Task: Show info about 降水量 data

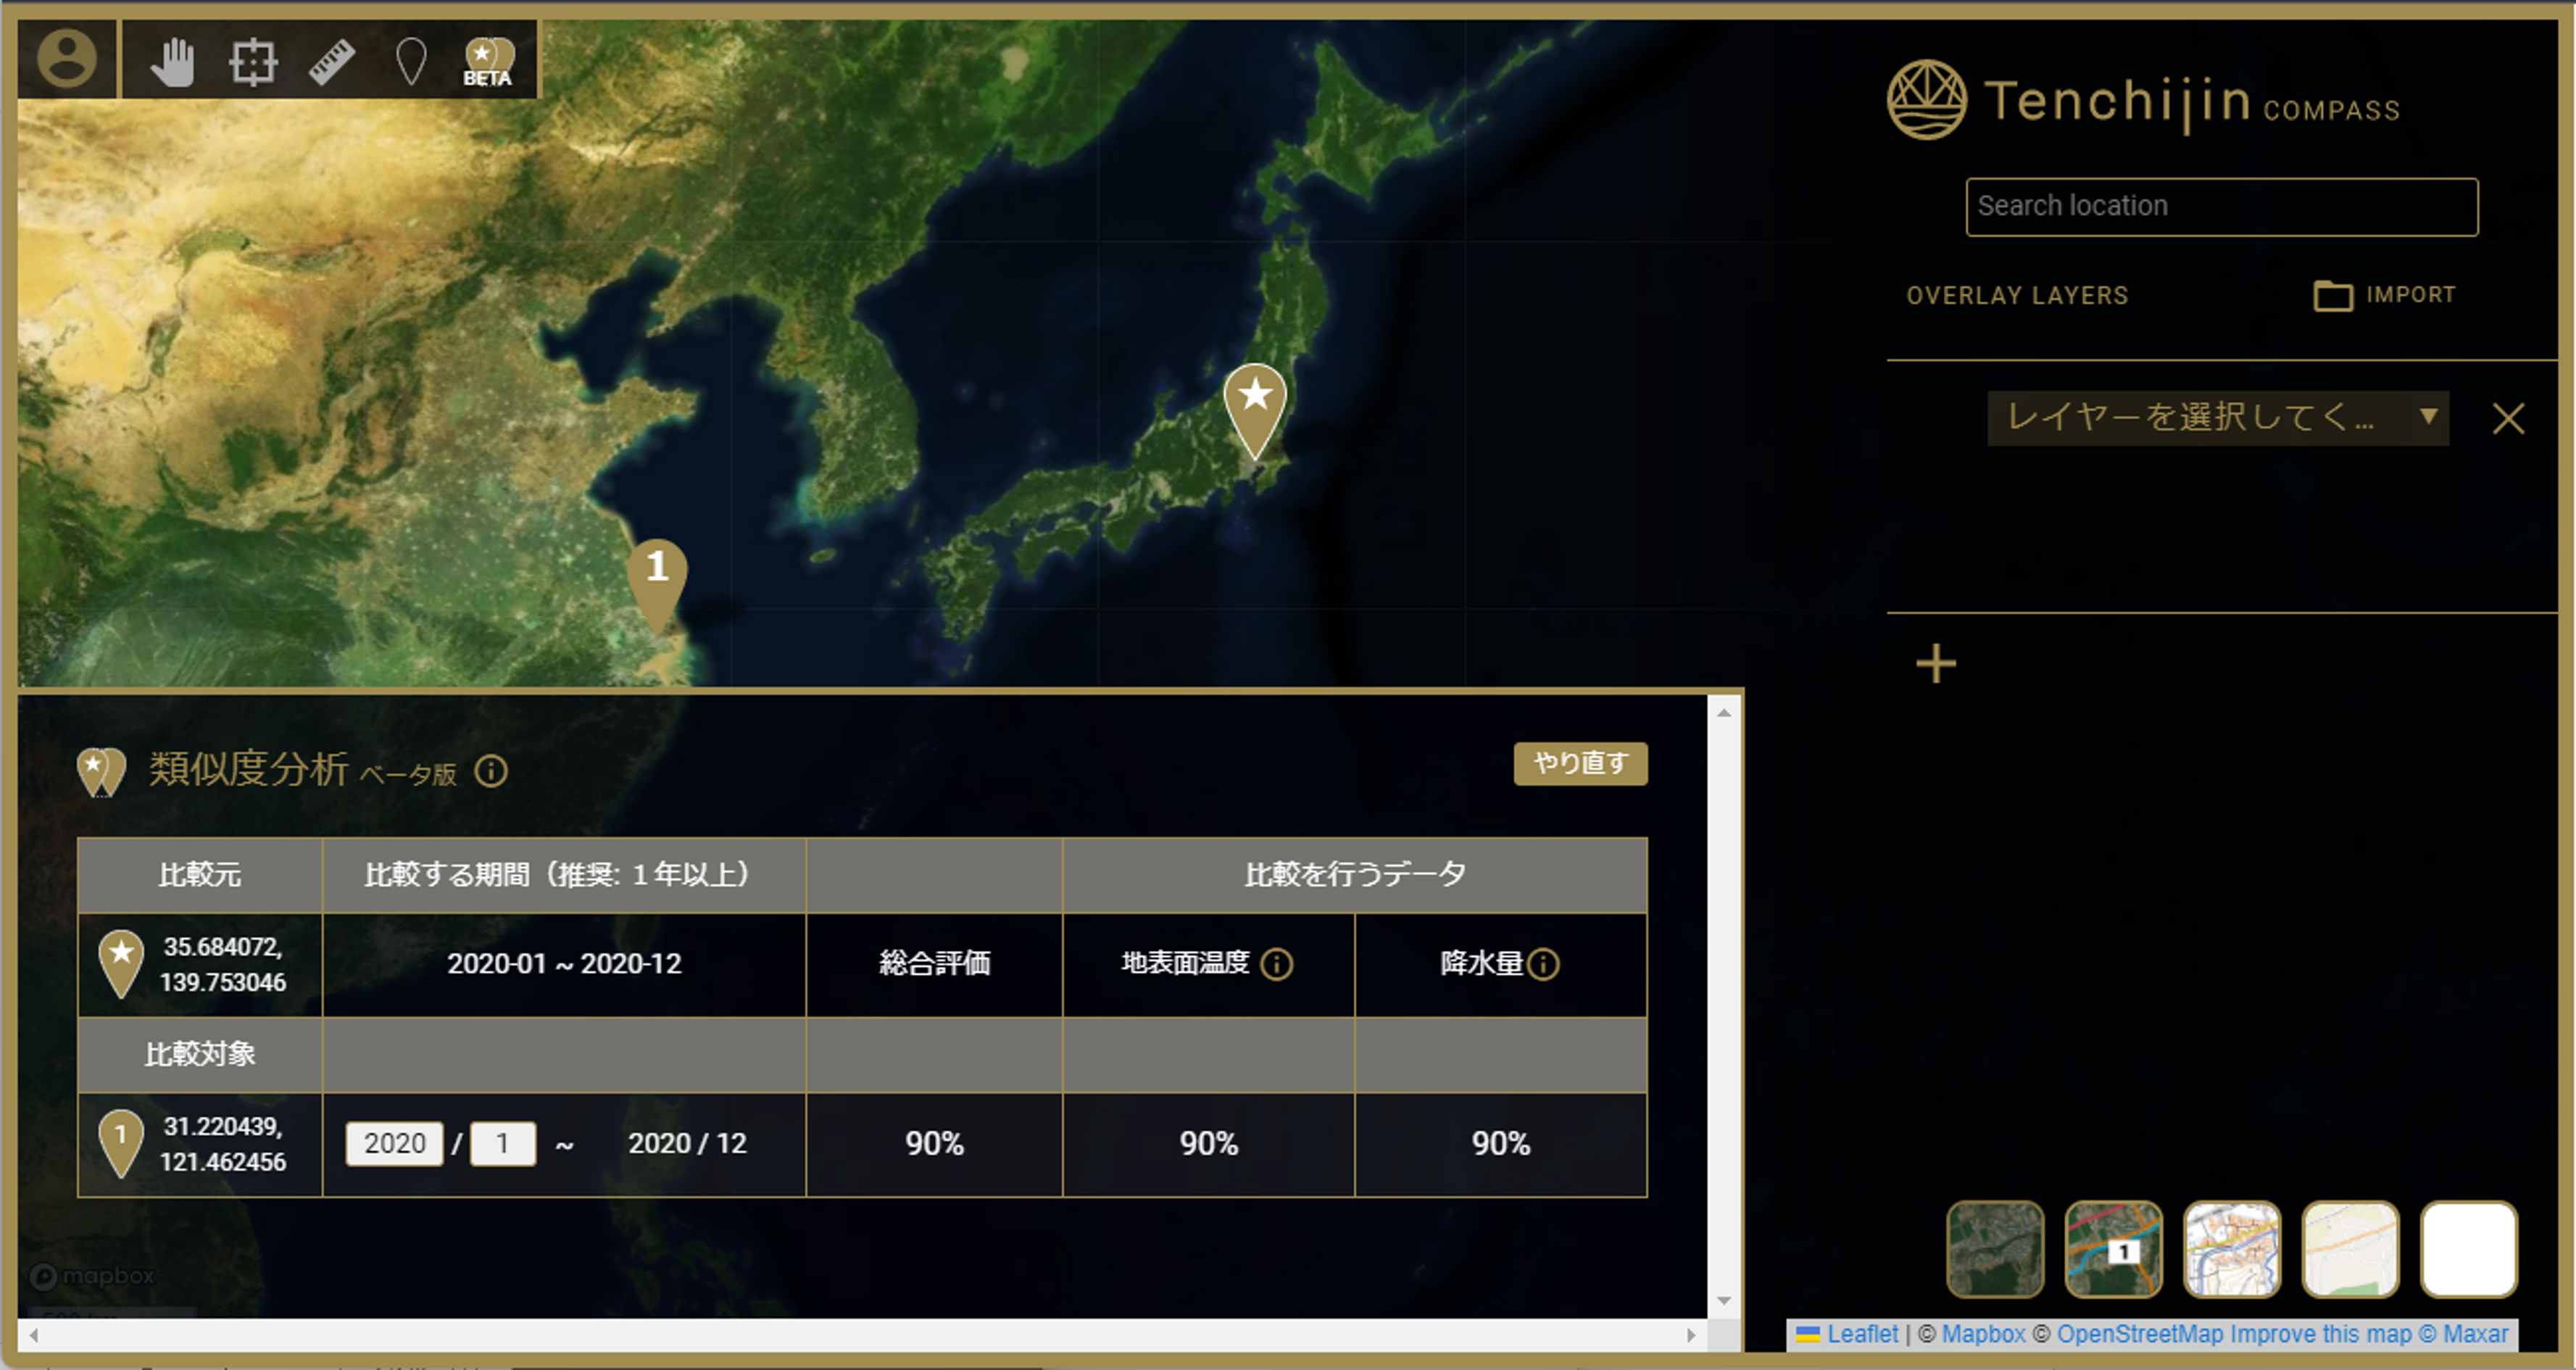Action: coord(1544,964)
